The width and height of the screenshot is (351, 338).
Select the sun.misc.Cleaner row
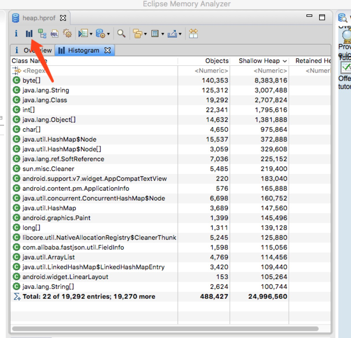coord(171,169)
